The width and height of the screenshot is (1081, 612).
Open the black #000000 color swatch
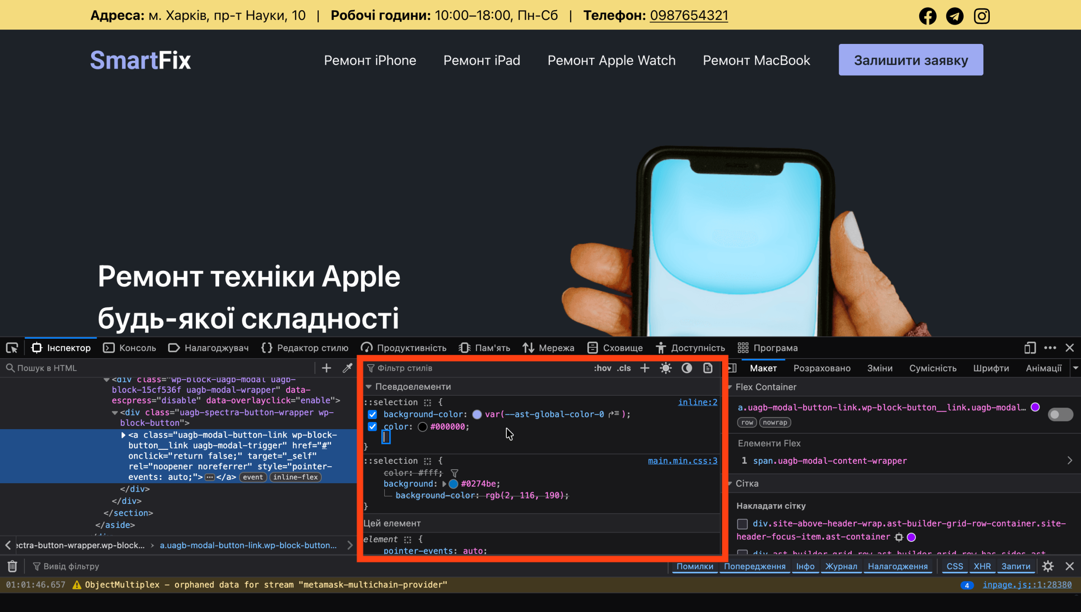tap(422, 427)
